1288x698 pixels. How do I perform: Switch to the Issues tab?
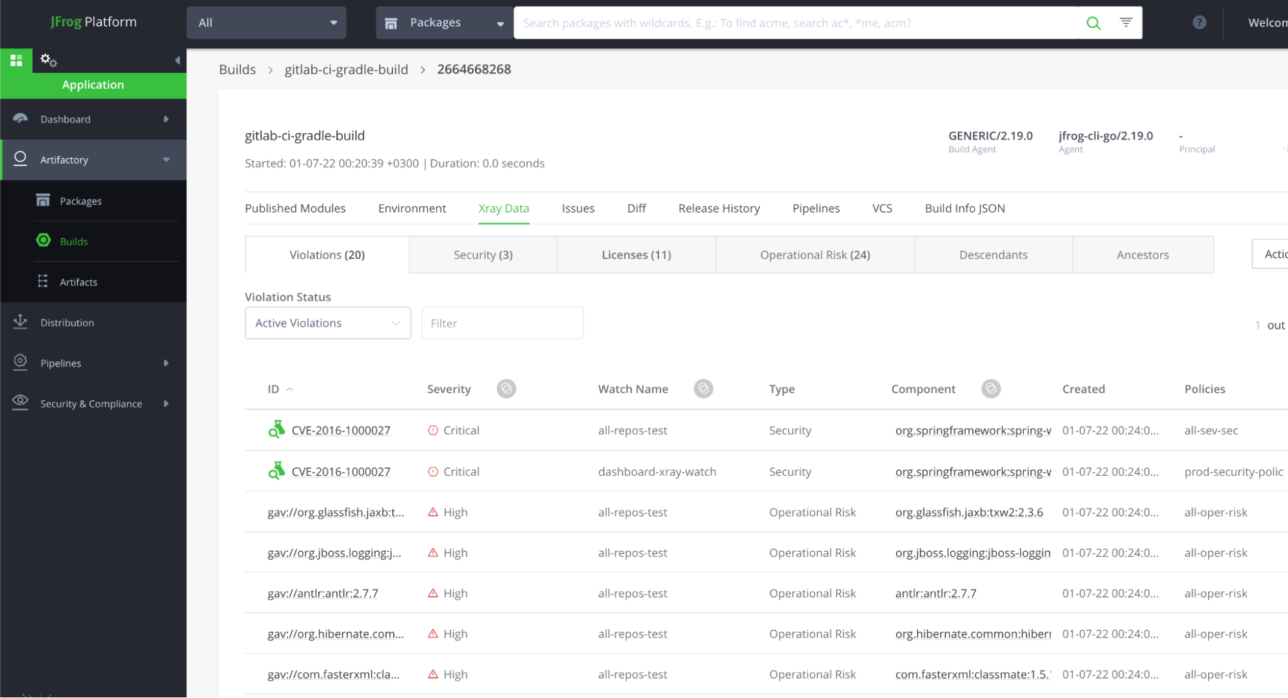(577, 209)
